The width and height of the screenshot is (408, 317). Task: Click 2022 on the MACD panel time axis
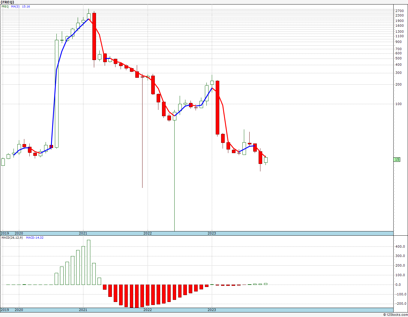click(148, 310)
